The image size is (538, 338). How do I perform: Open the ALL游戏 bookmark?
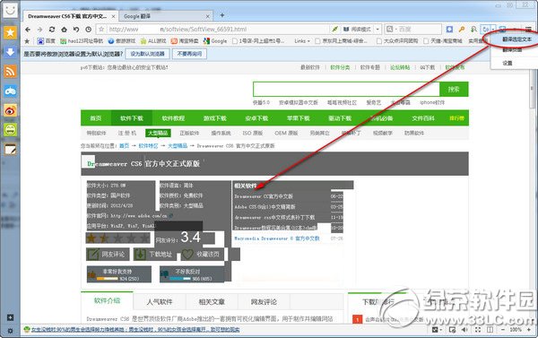[153, 41]
